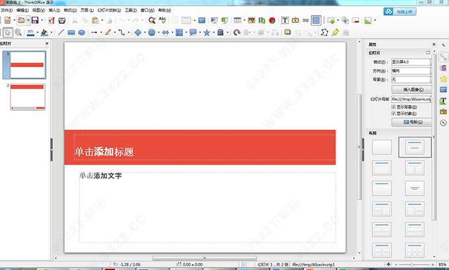Open sidebar Navigator compass tab
The height and width of the screenshot is (270, 449).
pos(443,122)
